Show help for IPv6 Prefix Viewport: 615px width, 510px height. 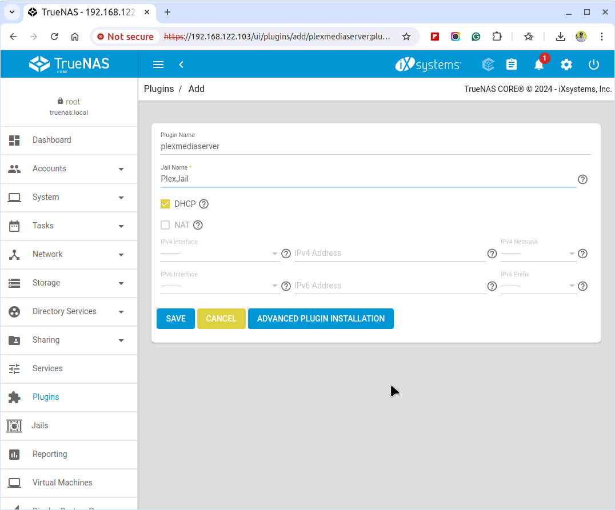point(582,286)
